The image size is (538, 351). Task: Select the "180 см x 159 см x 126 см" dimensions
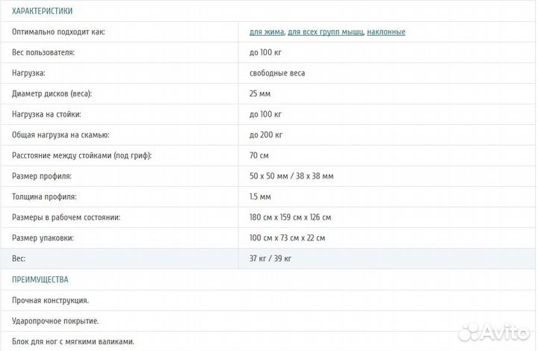(x=290, y=217)
